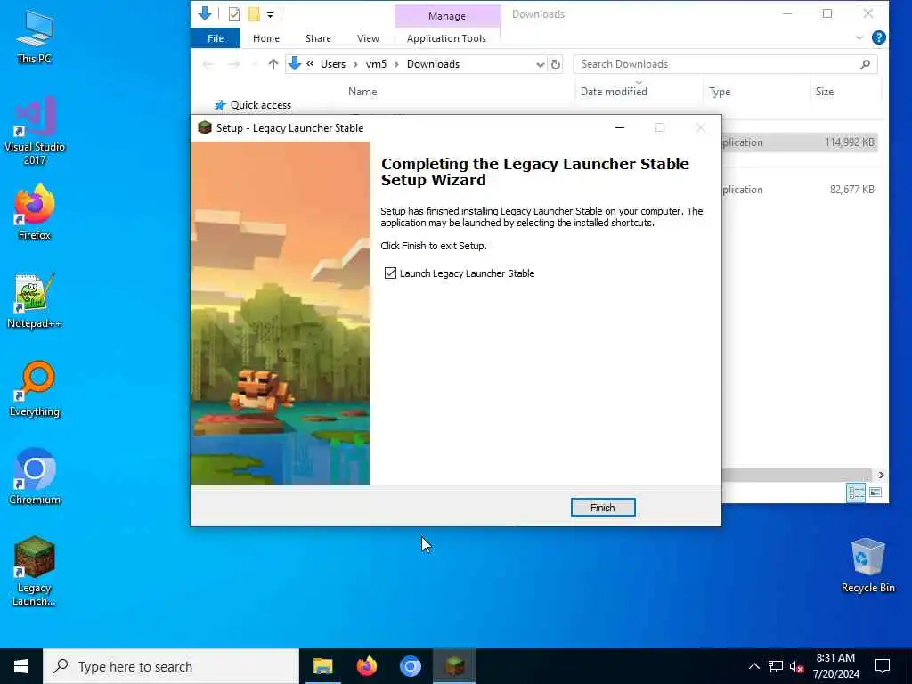Click Finish to exit Setup wizard
This screenshot has width=912, height=684.
click(603, 507)
